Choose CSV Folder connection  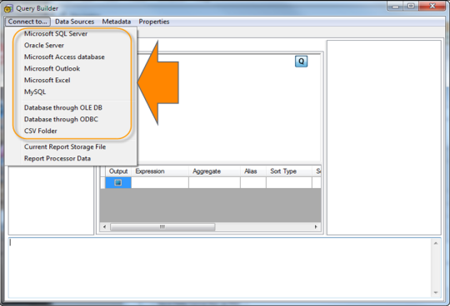41,131
